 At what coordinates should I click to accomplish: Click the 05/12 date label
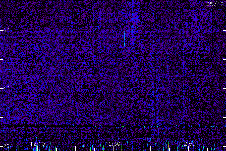215,4
